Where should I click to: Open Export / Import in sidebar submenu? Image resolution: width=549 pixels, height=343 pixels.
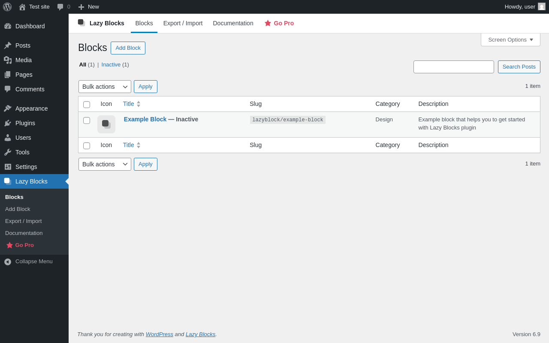pyautogui.click(x=24, y=221)
